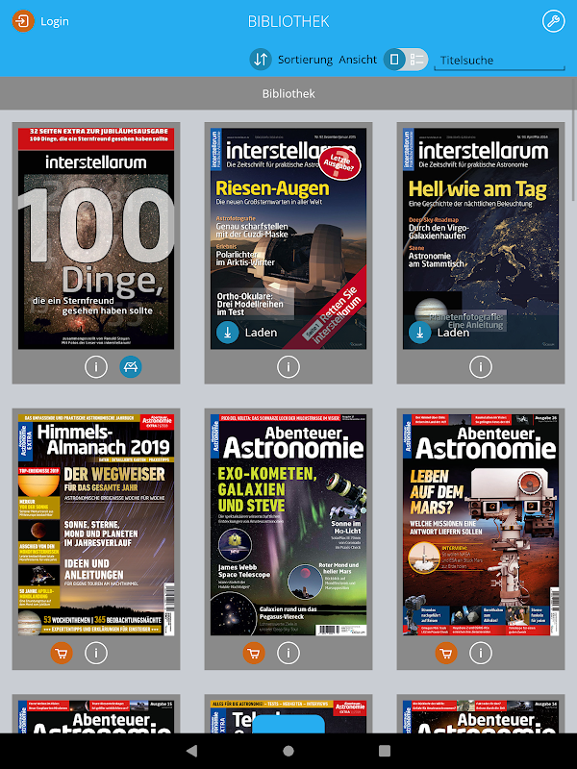Tap the orange Login icon
The height and width of the screenshot is (769, 577).
[23, 21]
